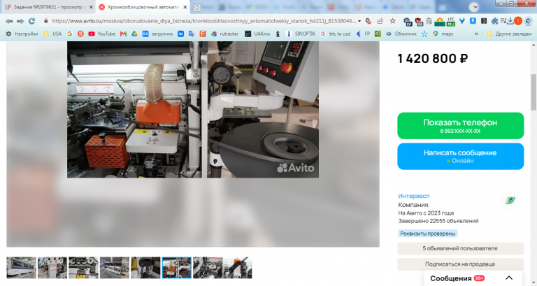Open the YouTube bookmark

101,34
